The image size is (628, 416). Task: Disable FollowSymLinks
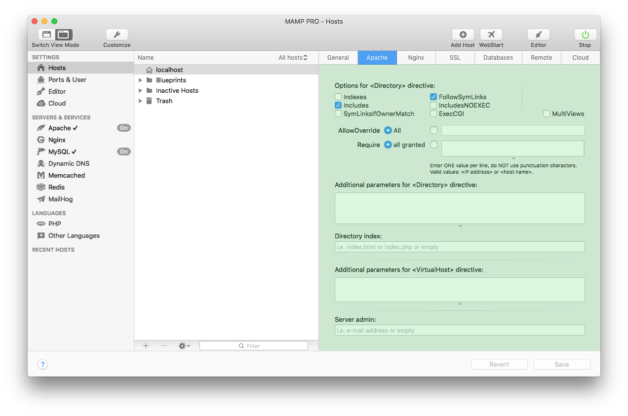click(433, 97)
